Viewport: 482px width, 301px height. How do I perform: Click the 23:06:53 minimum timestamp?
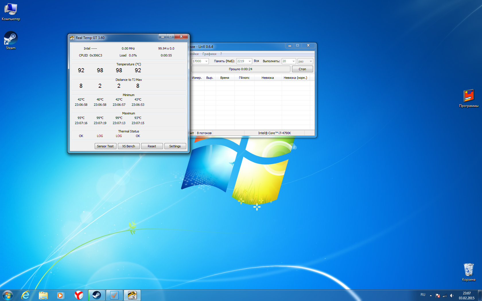pyautogui.click(x=138, y=105)
